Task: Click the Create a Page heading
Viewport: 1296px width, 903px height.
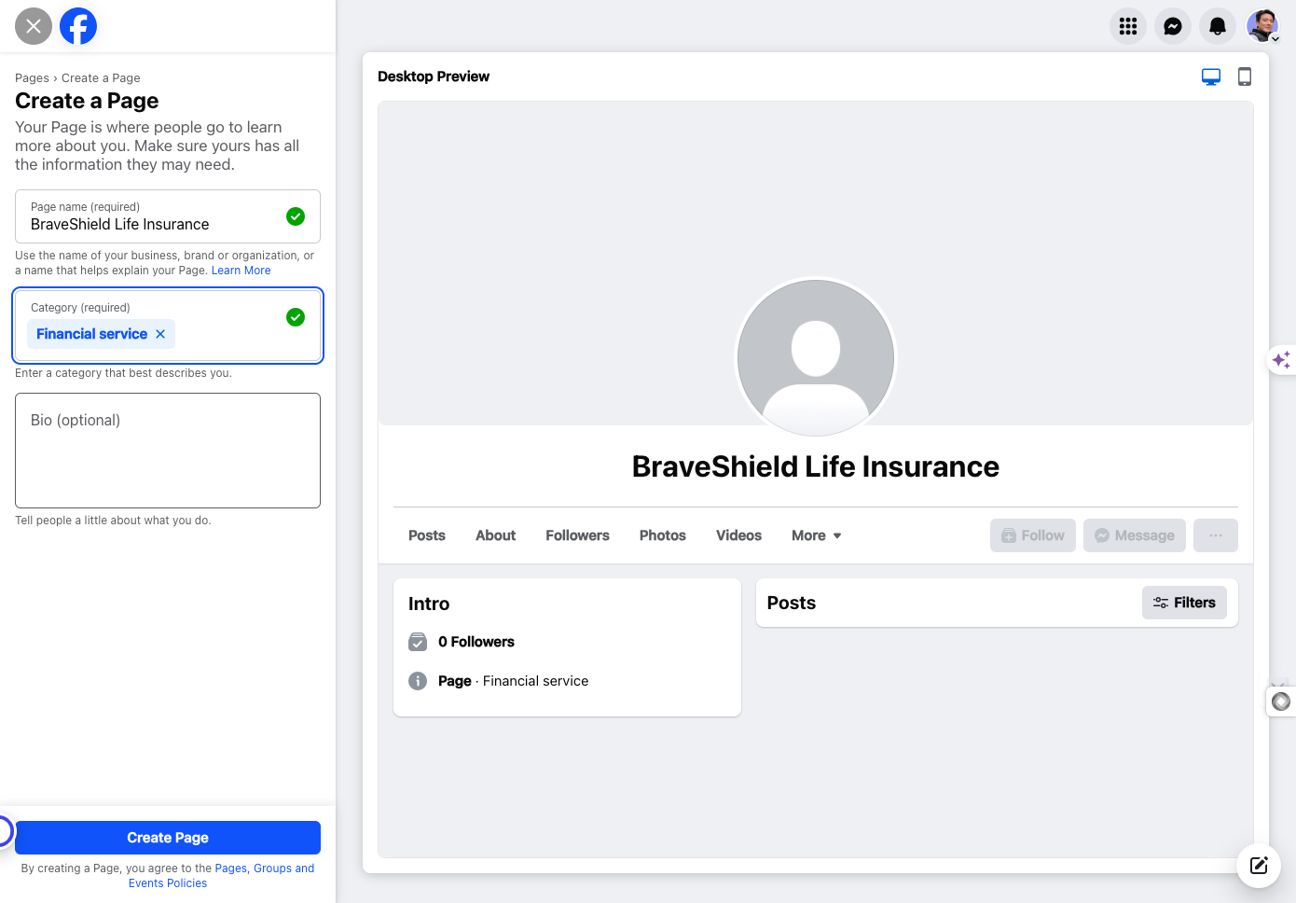Action: point(87,101)
